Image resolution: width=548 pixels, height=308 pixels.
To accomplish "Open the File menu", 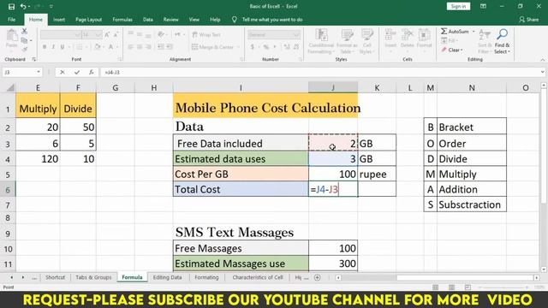I will pos(11,20).
